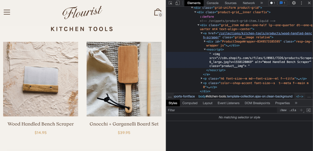Image resolution: width=313 pixels, height=151 pixels.
Task: Click the KITCHEN TOOLS heading
Action: tap(82, 29)
